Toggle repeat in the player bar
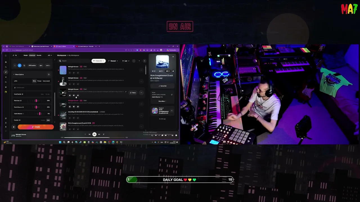 (103, 134)
